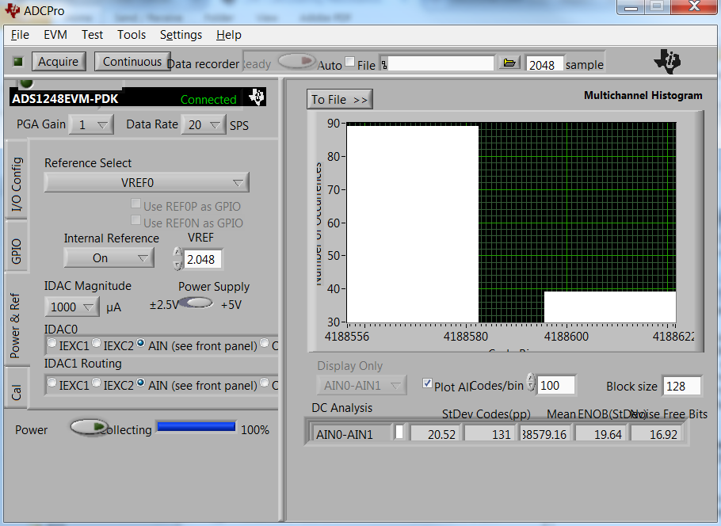This screenshot has height=526, width=721.
Task: Click the Codes/bin stepper arrows
Action: coord(531,382)
